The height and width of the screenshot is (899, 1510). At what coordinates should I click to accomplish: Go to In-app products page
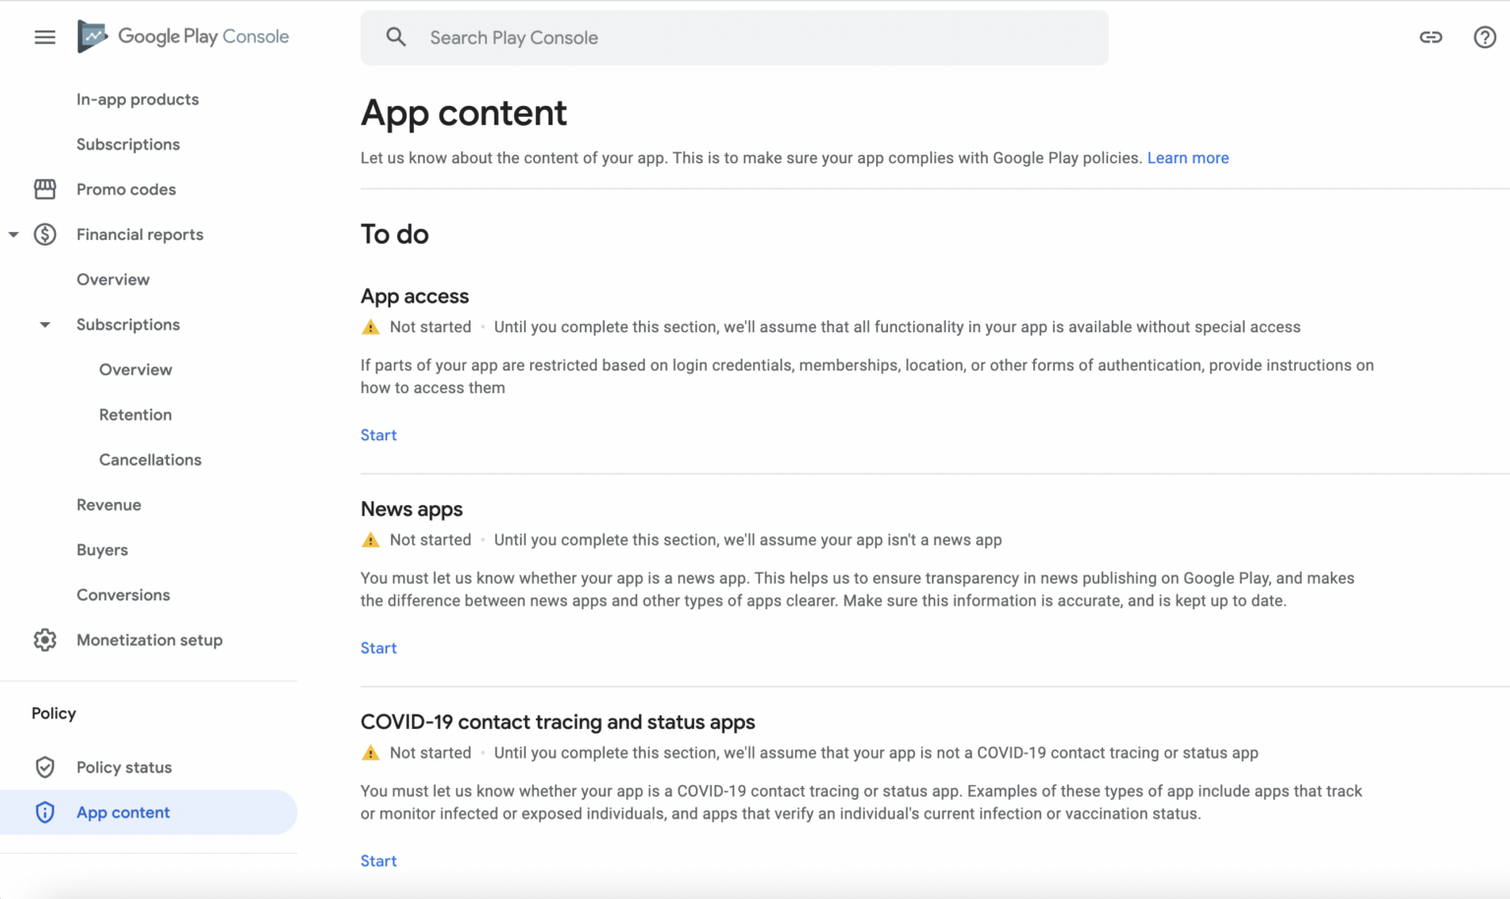(x=138, y=99)
